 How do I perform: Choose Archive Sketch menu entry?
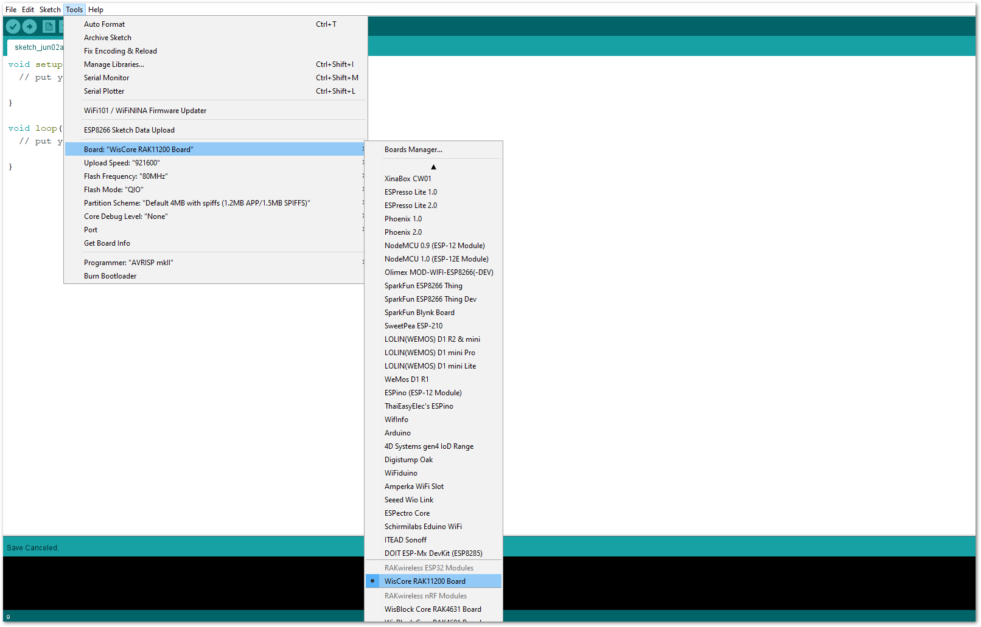215,38
